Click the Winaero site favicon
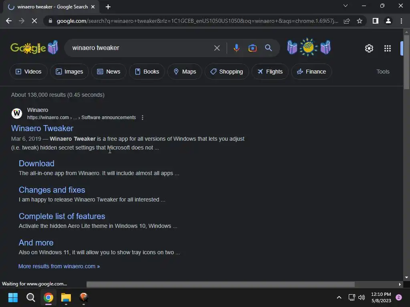 pos(17,113)
